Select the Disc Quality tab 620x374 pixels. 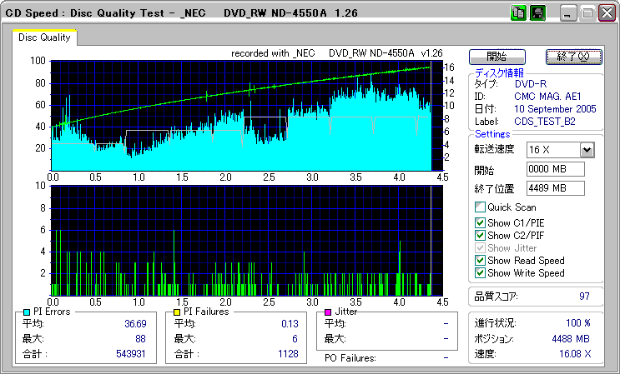pyautogui.click(x=44, y=37)
